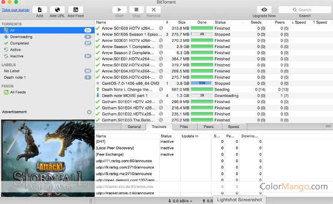Select Downloading in the sidebar

click(21, 37)
